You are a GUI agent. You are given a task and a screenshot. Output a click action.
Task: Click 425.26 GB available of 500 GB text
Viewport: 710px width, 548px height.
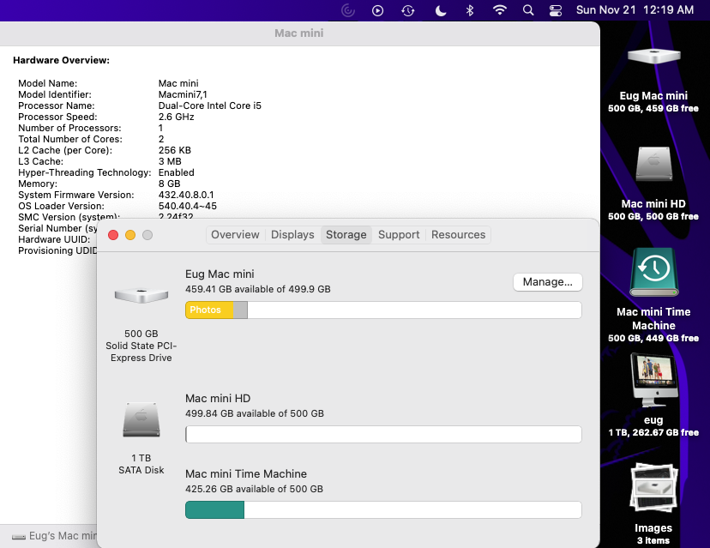254,489
